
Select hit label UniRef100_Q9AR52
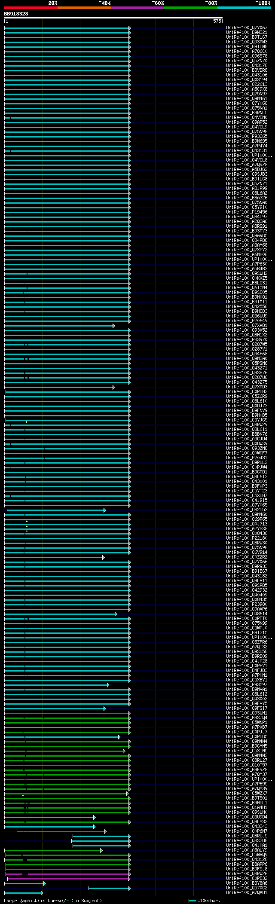click(247, 122)
